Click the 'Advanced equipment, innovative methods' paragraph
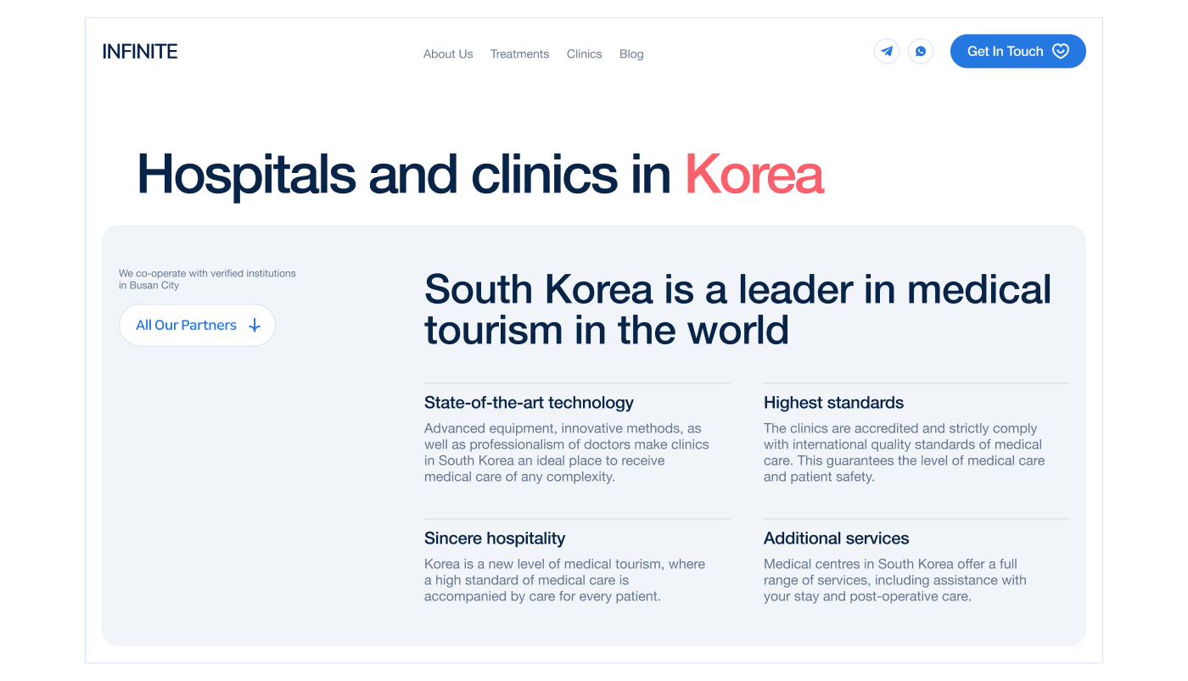The width and height of the screenshot is (1188, 681). (567, 453)
